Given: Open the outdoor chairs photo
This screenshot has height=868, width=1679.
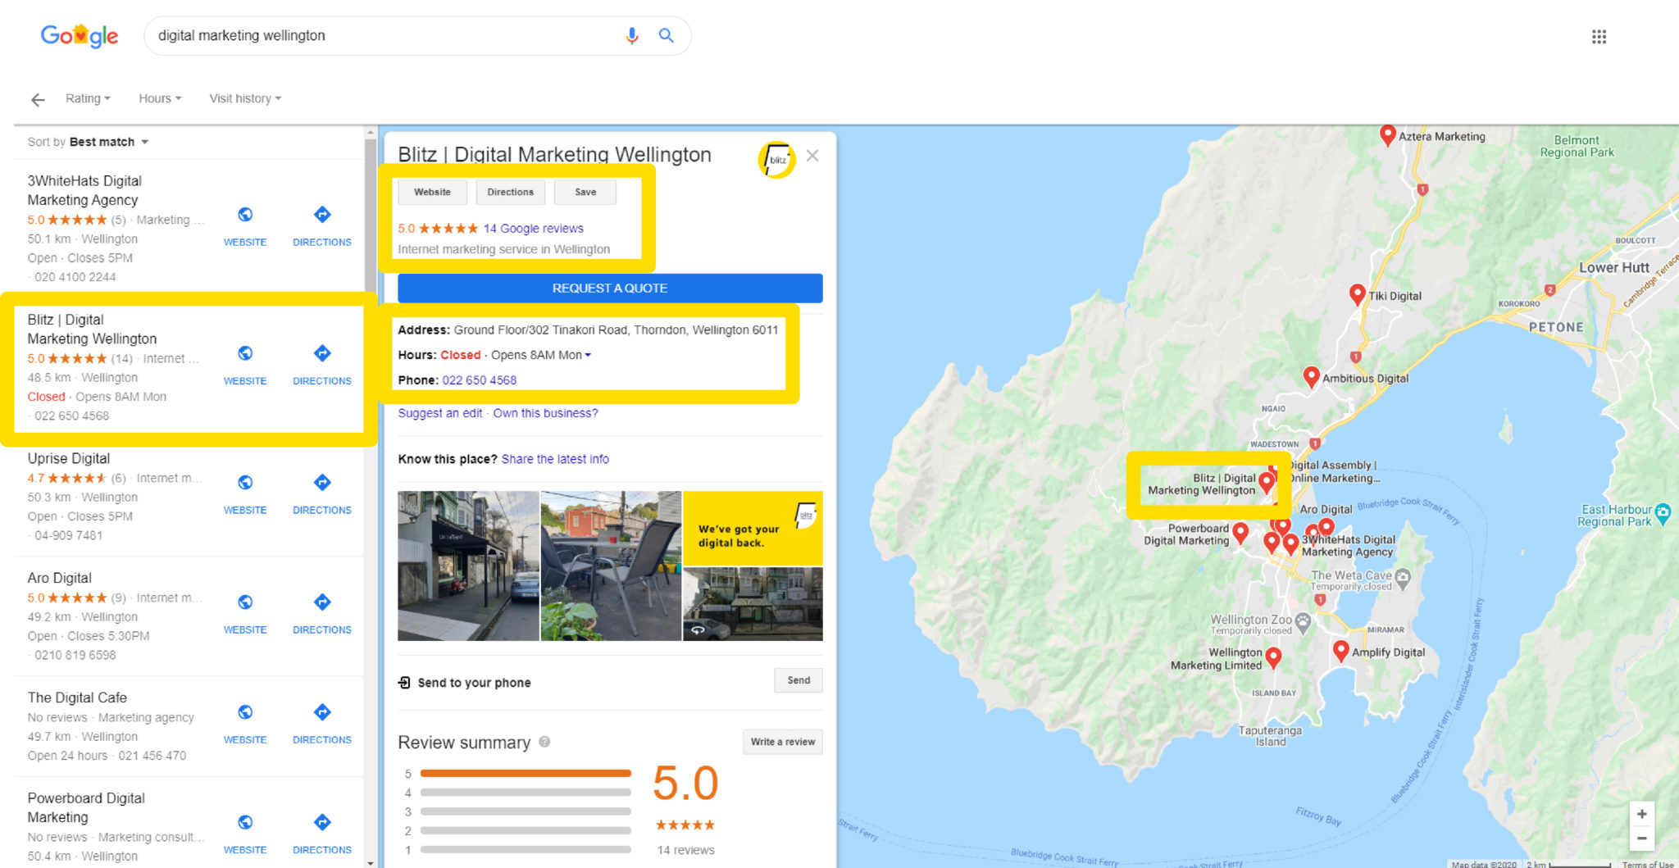Looking at the screenshot, I should [x=611, y=566].
